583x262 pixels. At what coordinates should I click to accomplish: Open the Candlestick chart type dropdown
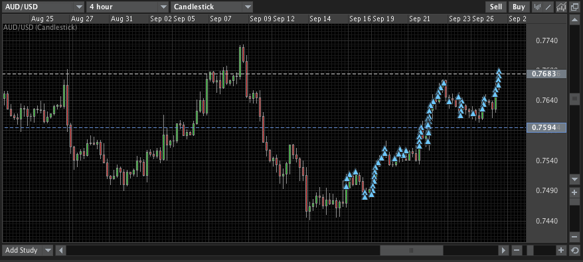coord(212,7)
